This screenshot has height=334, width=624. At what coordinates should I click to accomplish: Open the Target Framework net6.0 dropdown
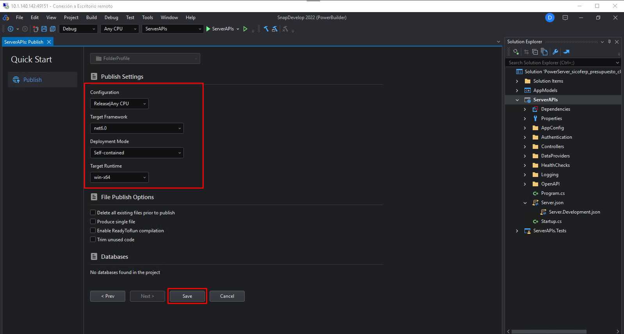click(137, 128)
